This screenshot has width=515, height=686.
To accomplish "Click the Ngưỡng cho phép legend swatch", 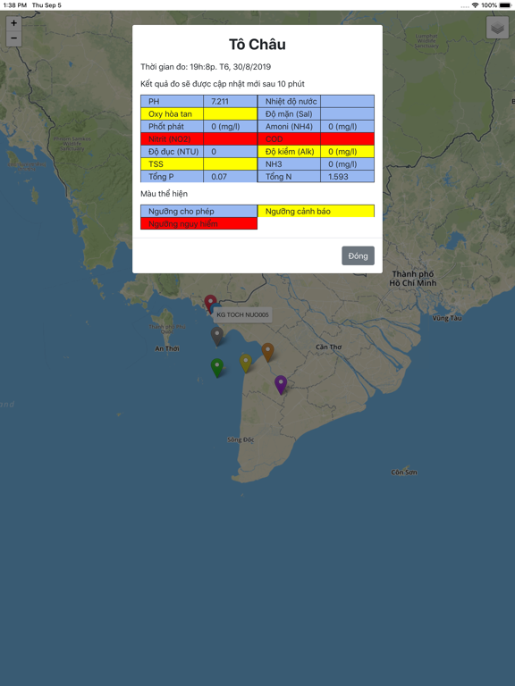I will (198, 211).
